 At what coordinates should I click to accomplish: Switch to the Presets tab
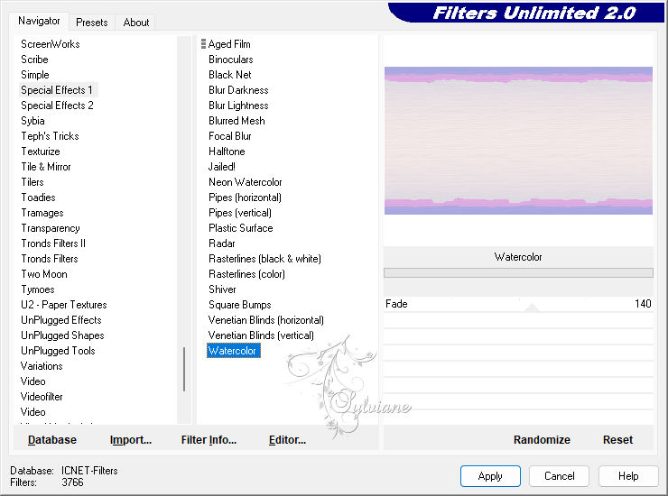click(x=91, y=23)
